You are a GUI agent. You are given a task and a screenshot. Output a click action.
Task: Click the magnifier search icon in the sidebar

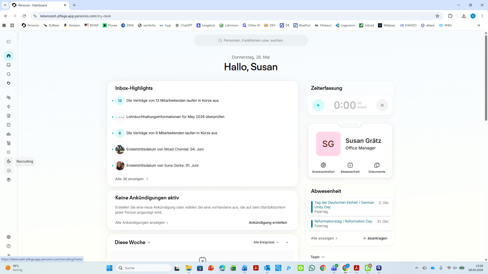point(9,74)
